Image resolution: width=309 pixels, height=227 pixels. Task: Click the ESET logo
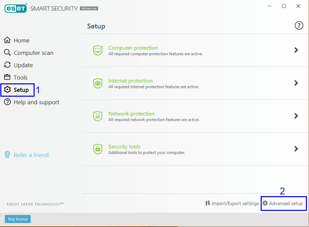(15, 8)
